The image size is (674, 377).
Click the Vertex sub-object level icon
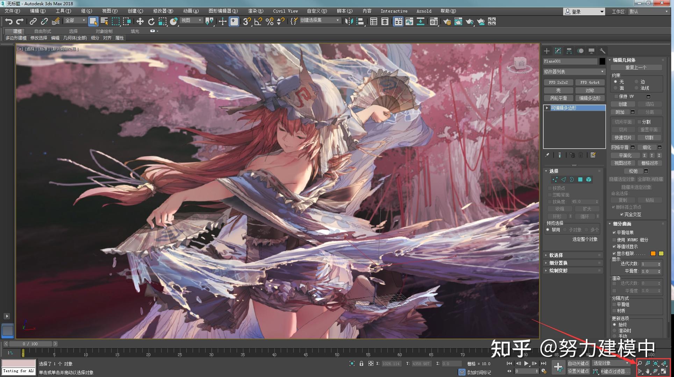click(555, 179)
